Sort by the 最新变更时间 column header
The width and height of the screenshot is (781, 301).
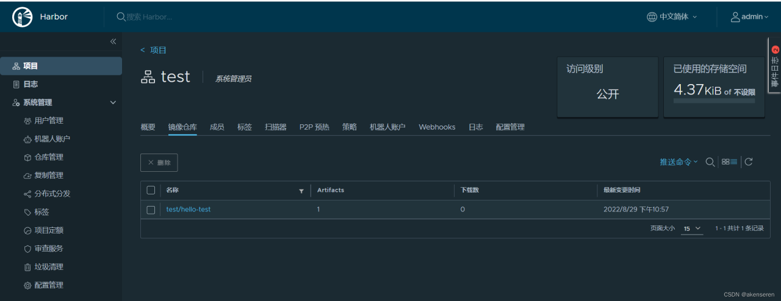[x=622, y=190]
